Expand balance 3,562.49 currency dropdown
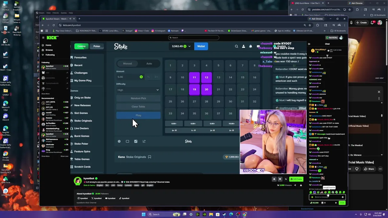The image size is (388, 218). [189, 46]
